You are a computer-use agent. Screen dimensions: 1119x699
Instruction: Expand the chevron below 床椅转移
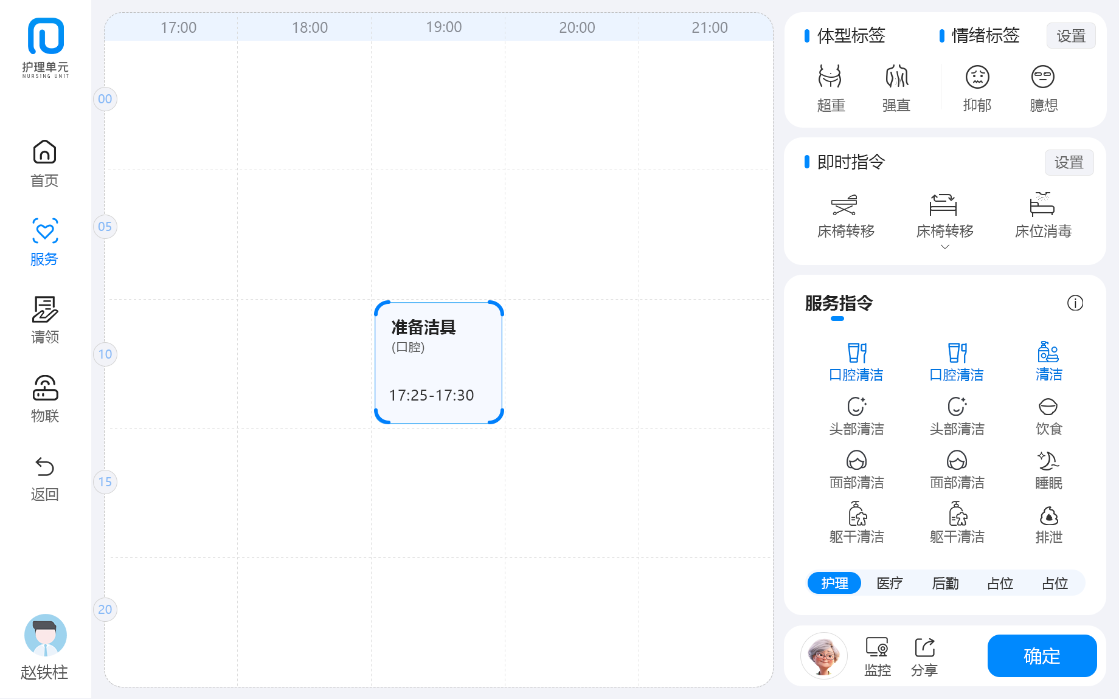944,247
